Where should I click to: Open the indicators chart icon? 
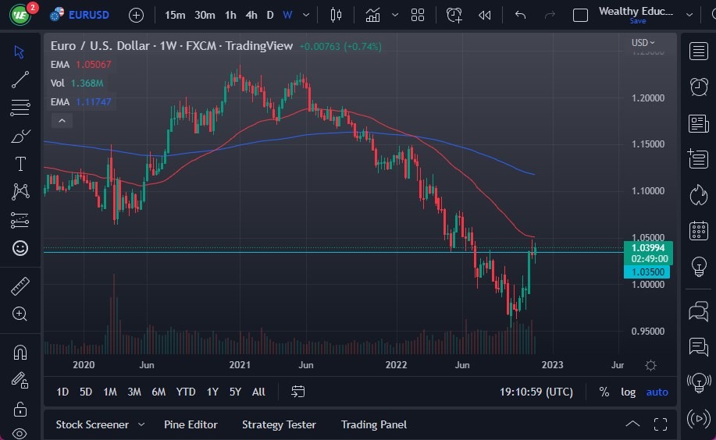click(x=373, y=15)
